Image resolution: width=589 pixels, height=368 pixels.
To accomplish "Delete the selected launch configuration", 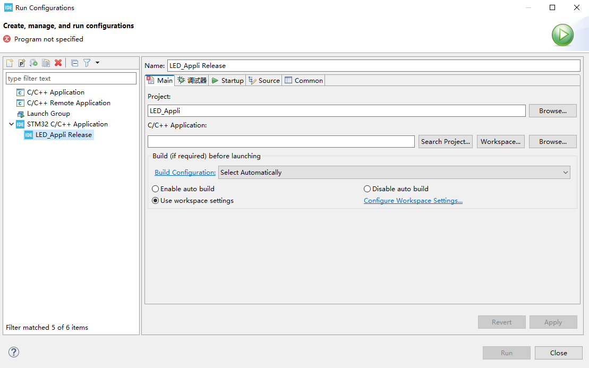I will (58, 63).
